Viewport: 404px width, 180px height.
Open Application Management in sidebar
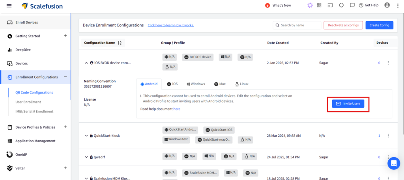point(35,141)
